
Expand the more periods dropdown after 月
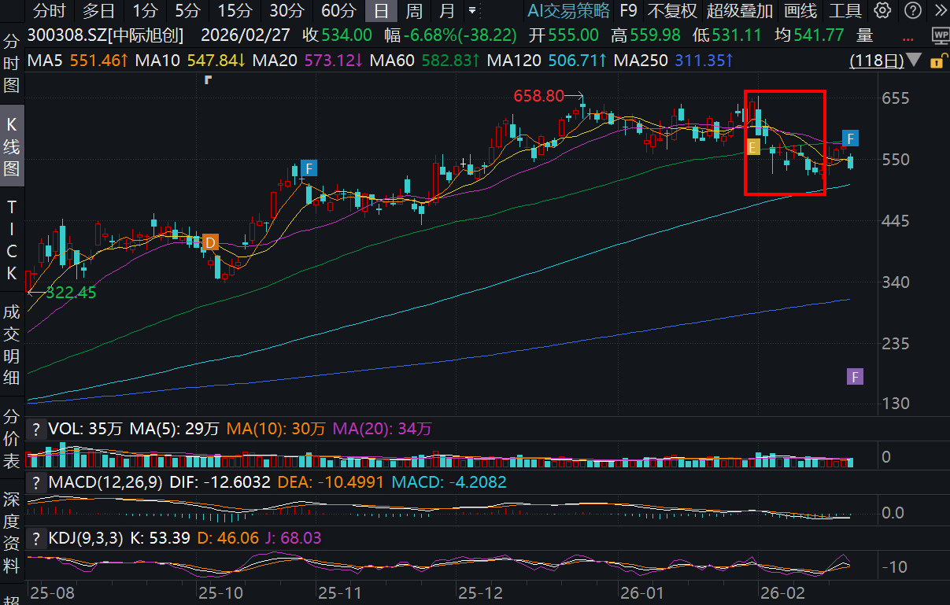pyautogui.click(x=471, y=11)
